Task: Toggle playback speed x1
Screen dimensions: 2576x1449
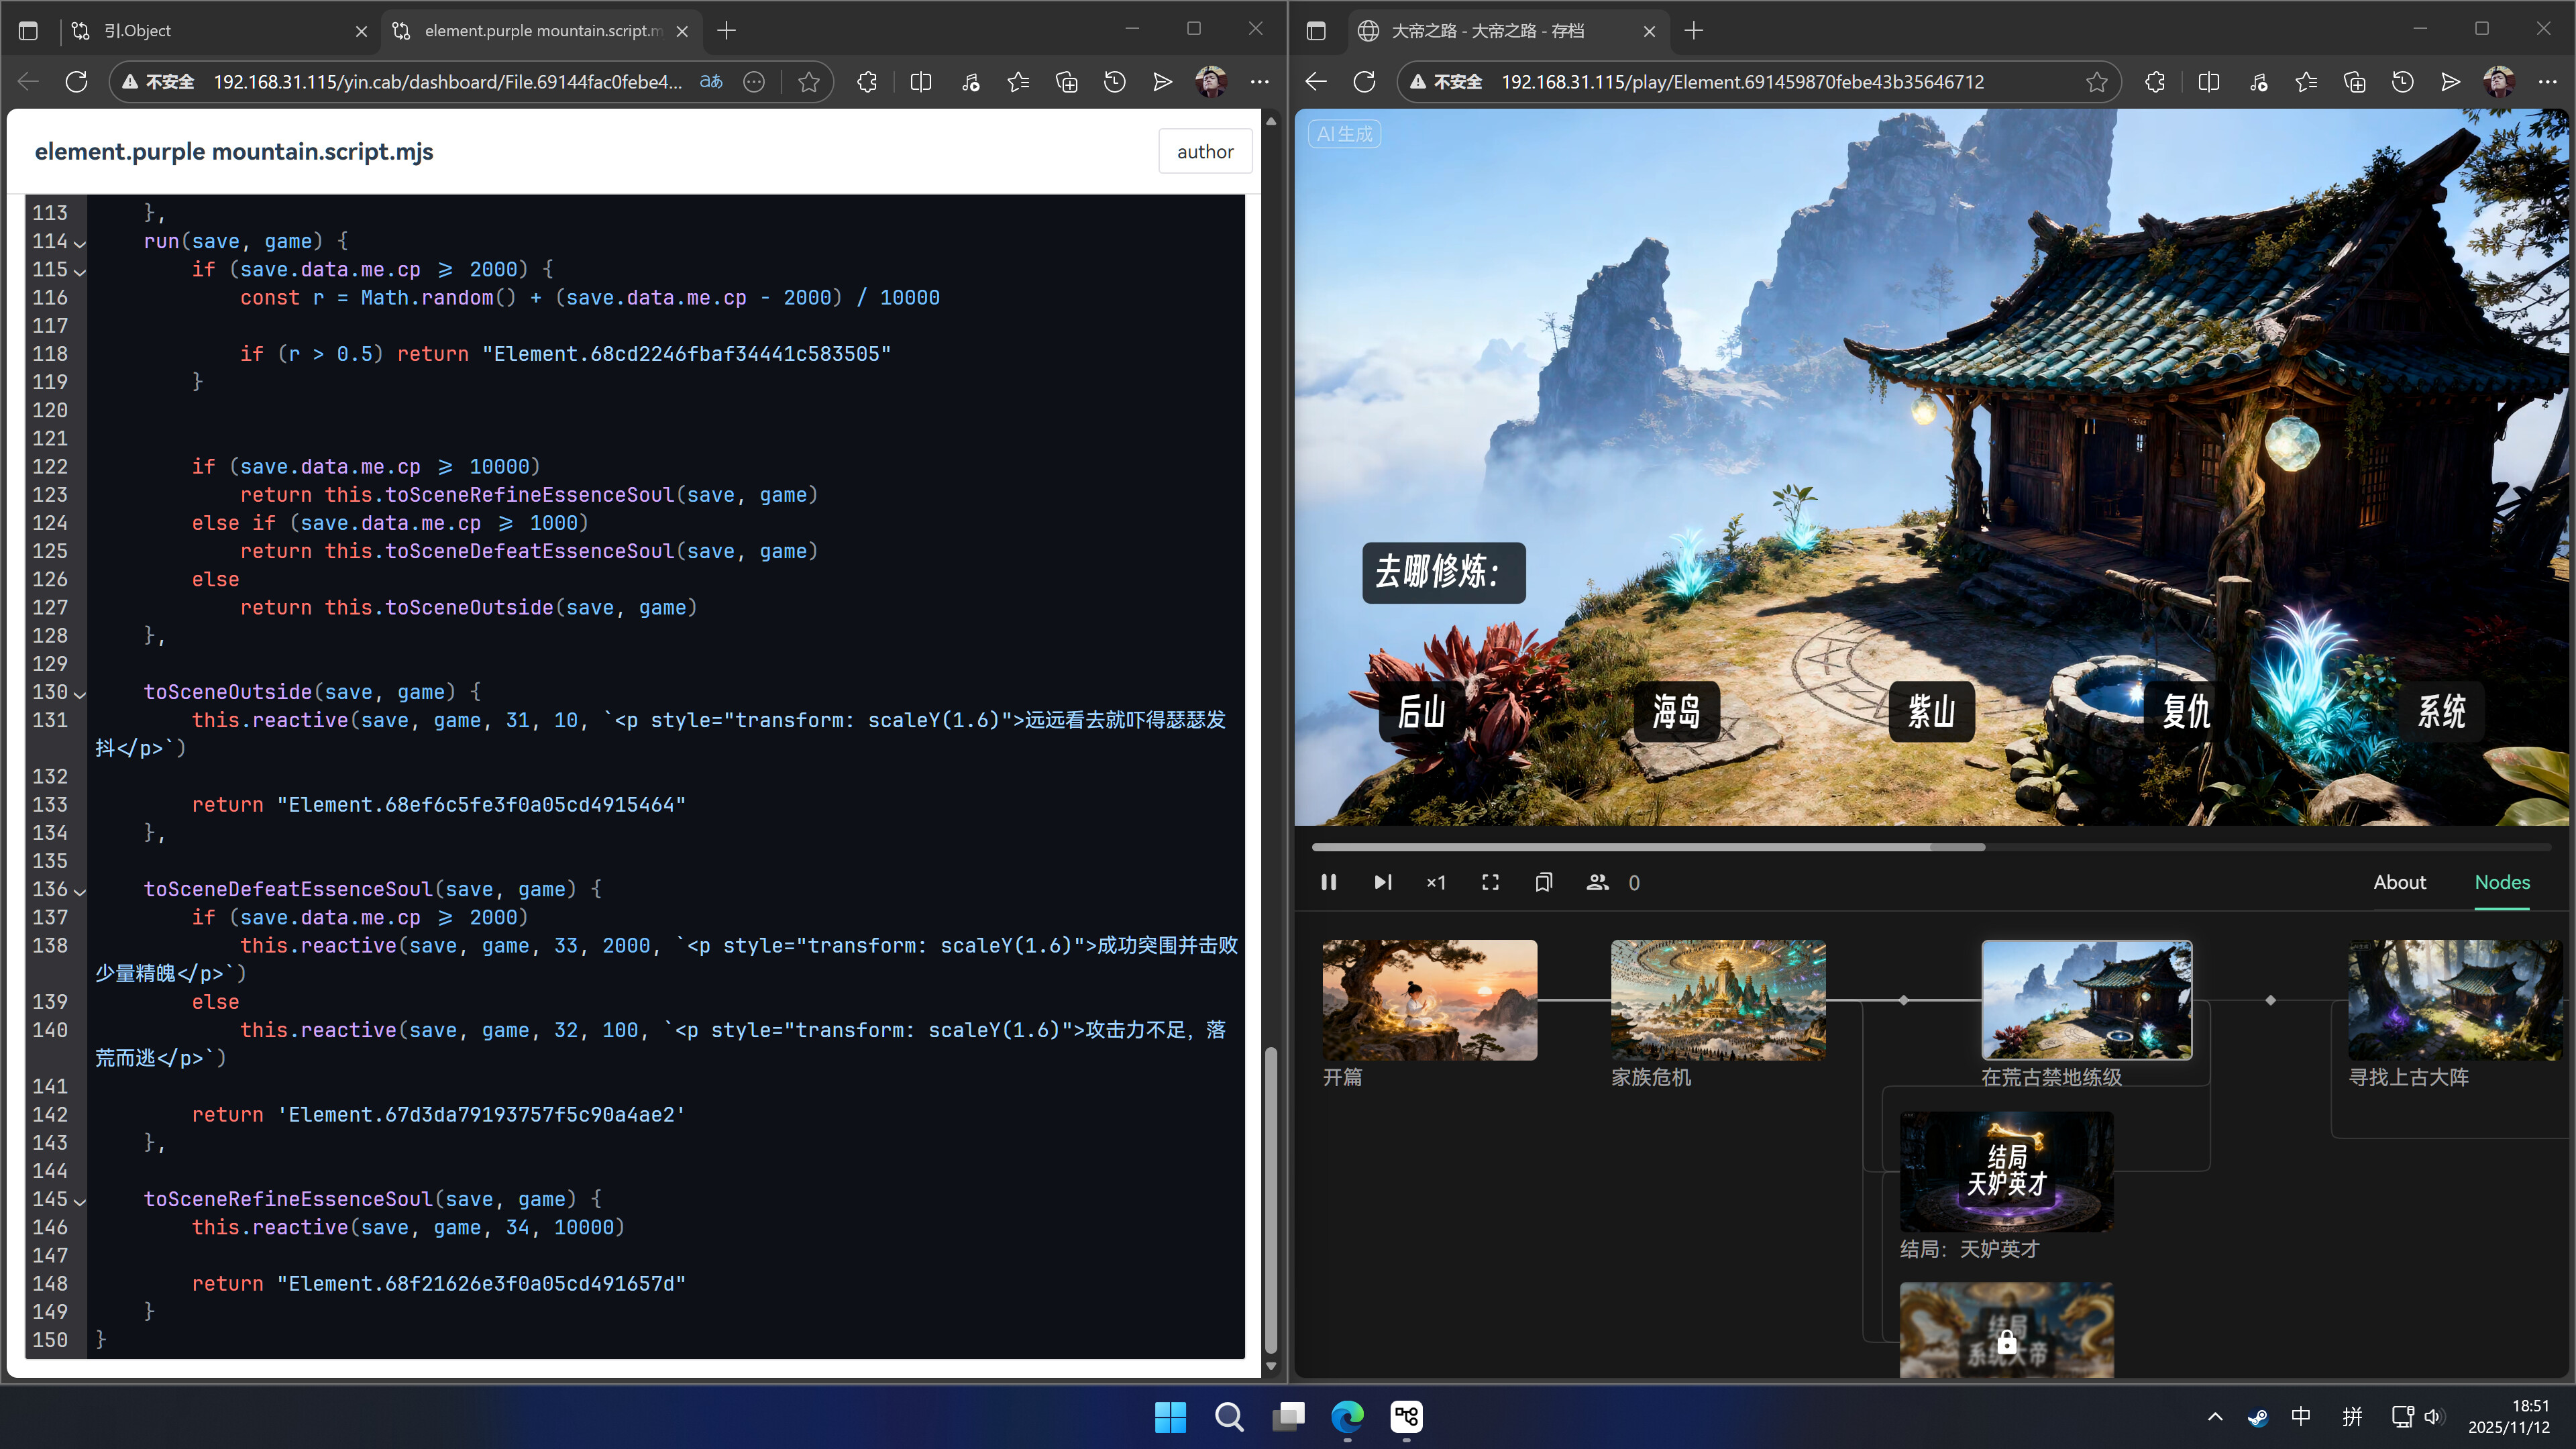Action: (x=1436, y=883)
